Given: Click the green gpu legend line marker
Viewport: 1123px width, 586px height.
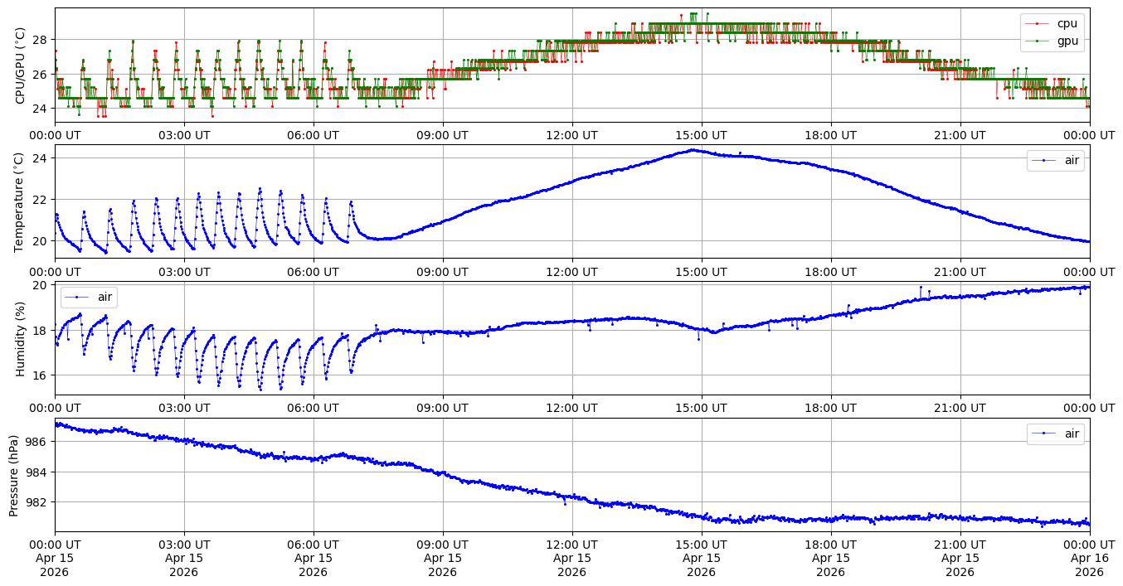Looking at the screenshot, I should pos(1038,41).
